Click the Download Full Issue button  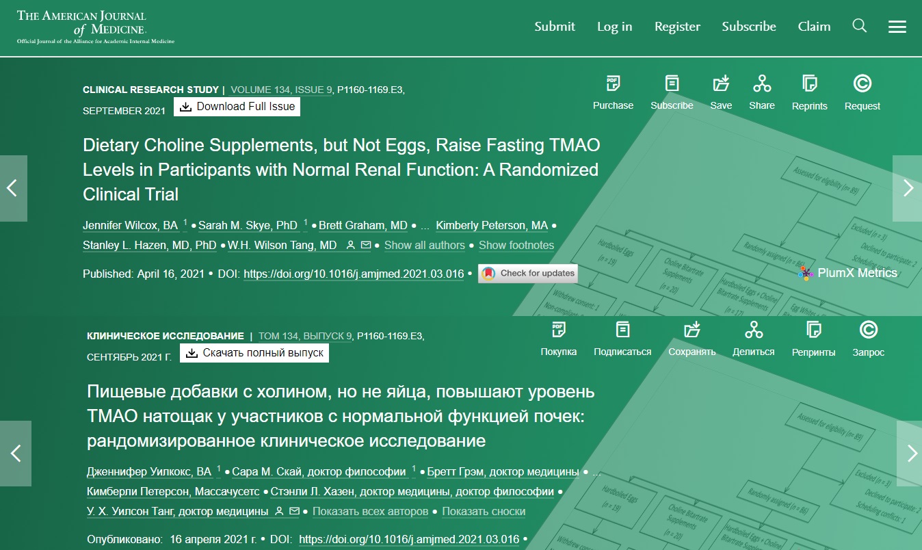(x=237, y=107)
